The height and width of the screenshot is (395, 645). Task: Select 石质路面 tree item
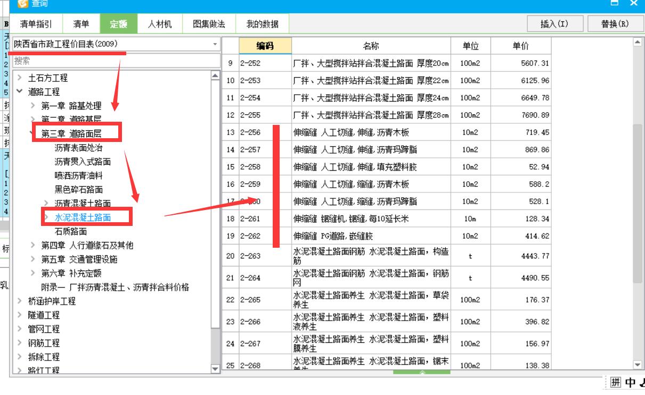[x=70, y=231]
